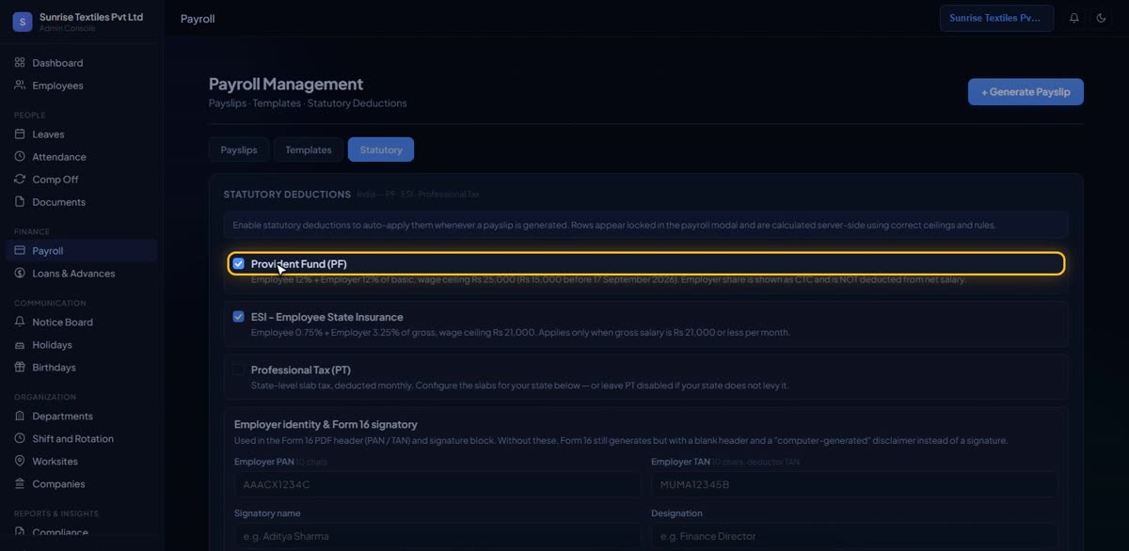This screenshot has height=551, width=1129.
Task: Open the Comp Off refresh icon
Action: coord(20,180)
